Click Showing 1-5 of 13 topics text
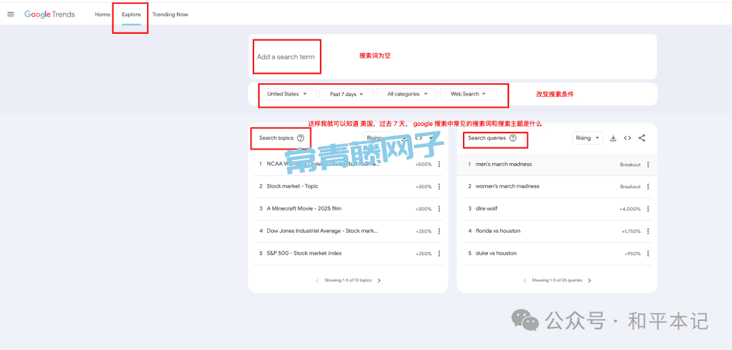The height and width of the screenshot is (350, 732). coord(348,280)
